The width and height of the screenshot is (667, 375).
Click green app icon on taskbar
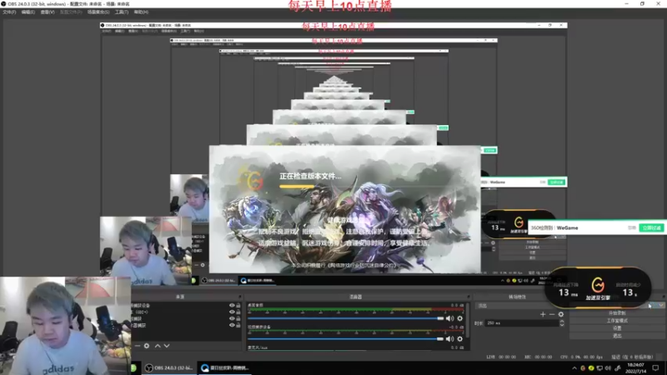click(133, 367)
